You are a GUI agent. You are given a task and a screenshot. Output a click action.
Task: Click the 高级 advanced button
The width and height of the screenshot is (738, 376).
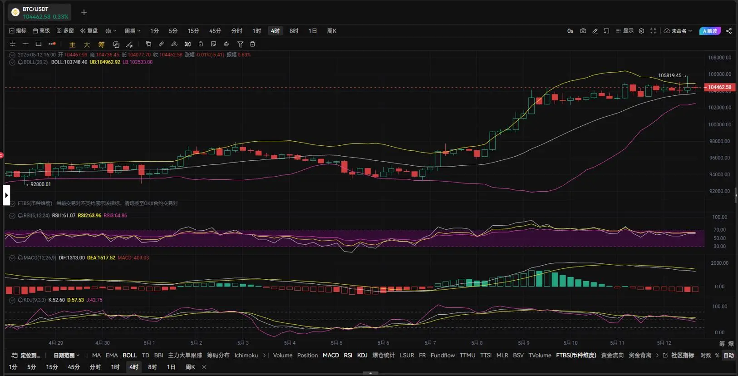(x=41, y=31)
